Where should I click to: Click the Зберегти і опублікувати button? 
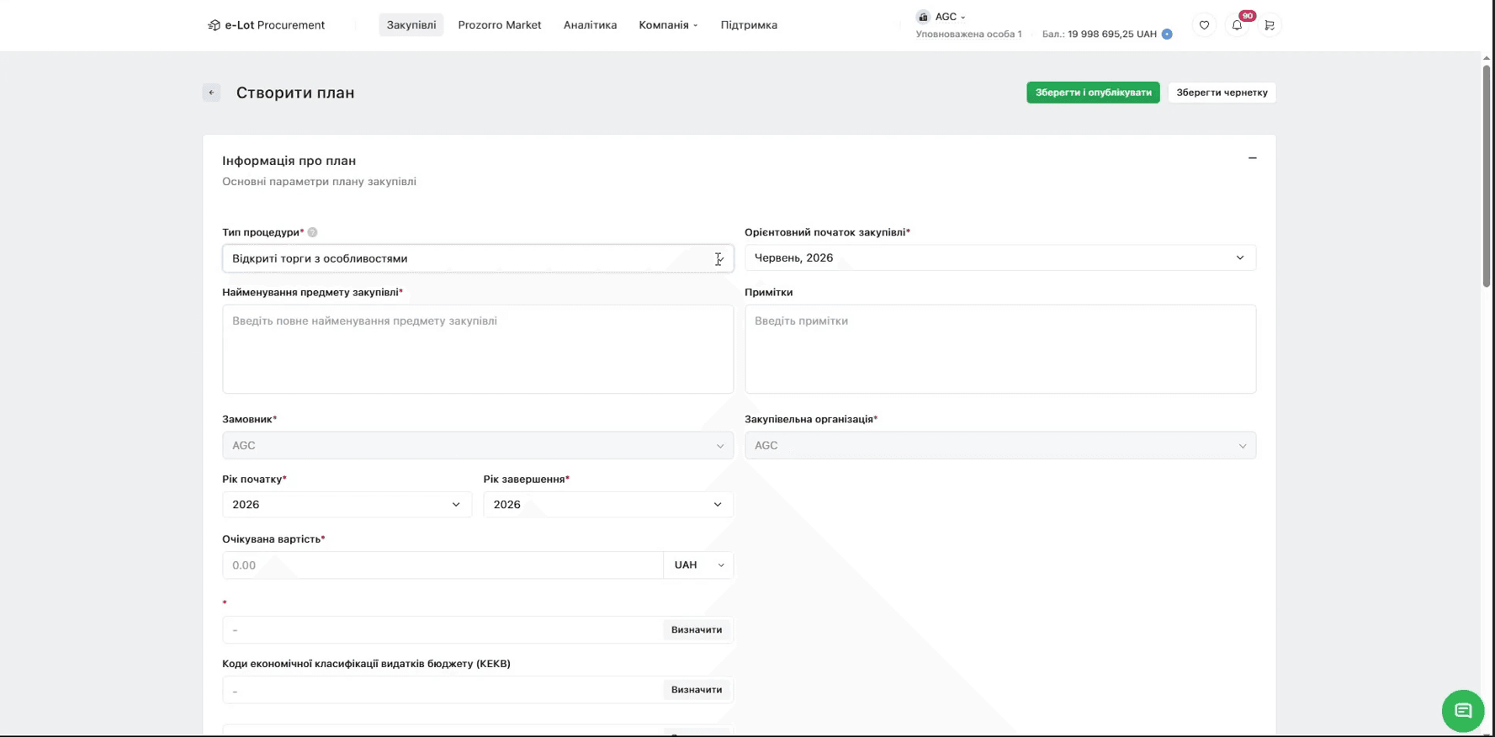click(x=1093, y=93)
